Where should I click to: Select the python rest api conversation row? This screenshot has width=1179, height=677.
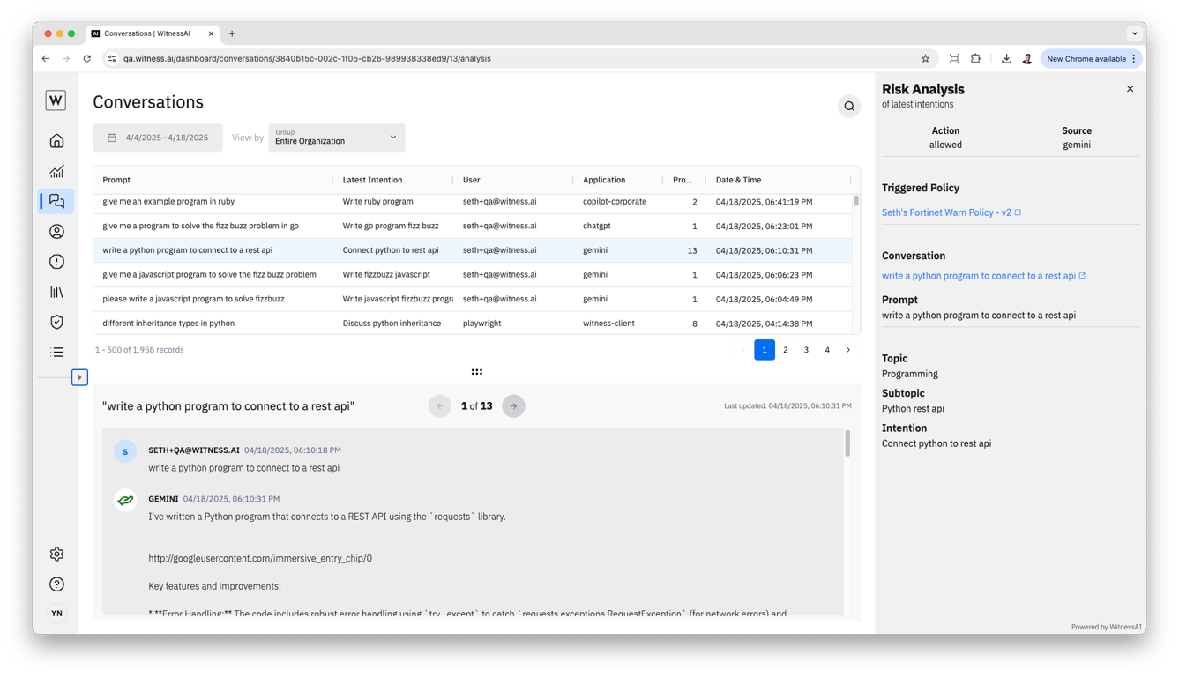coord(473,250)
